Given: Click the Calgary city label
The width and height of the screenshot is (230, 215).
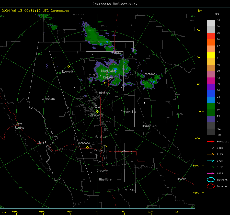Looking at the screenshot, I should pos(100,150).
